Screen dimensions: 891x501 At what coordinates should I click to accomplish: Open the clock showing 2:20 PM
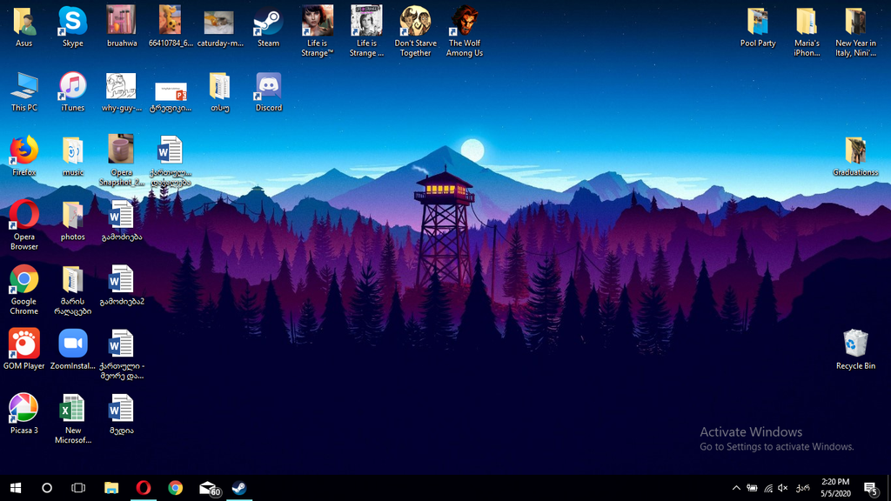tap(835, 488)
